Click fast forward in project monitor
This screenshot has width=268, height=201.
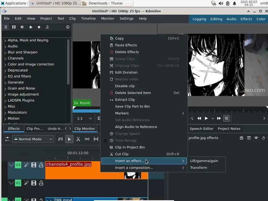[x=219, y=118]
